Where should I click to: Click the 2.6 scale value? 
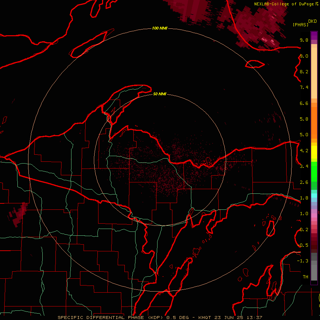coord(304,182)
